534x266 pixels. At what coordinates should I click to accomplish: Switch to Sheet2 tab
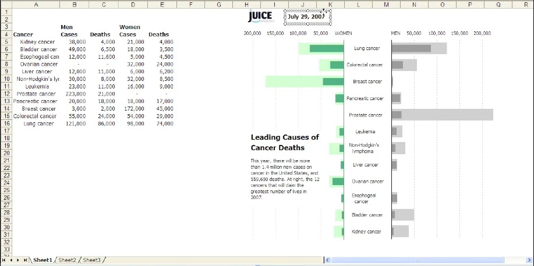(67, 260)
